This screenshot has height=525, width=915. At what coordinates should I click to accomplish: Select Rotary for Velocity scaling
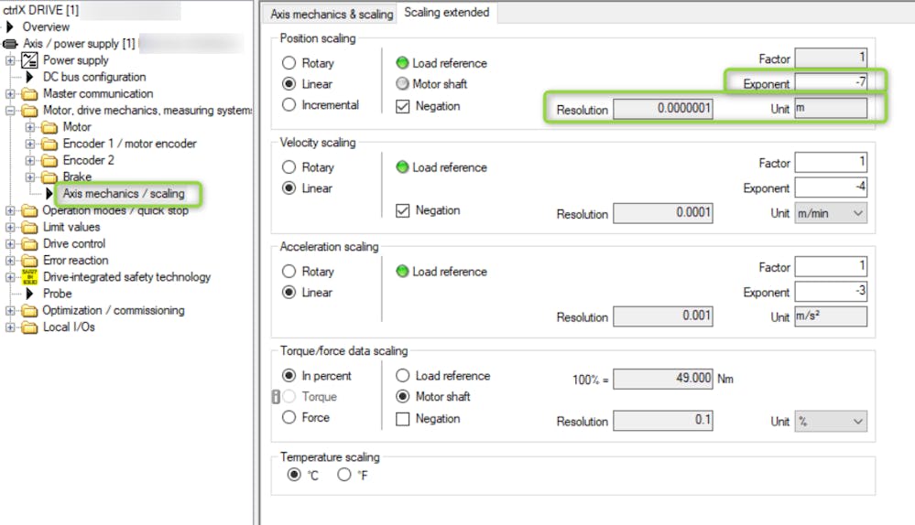coord(289,167)
